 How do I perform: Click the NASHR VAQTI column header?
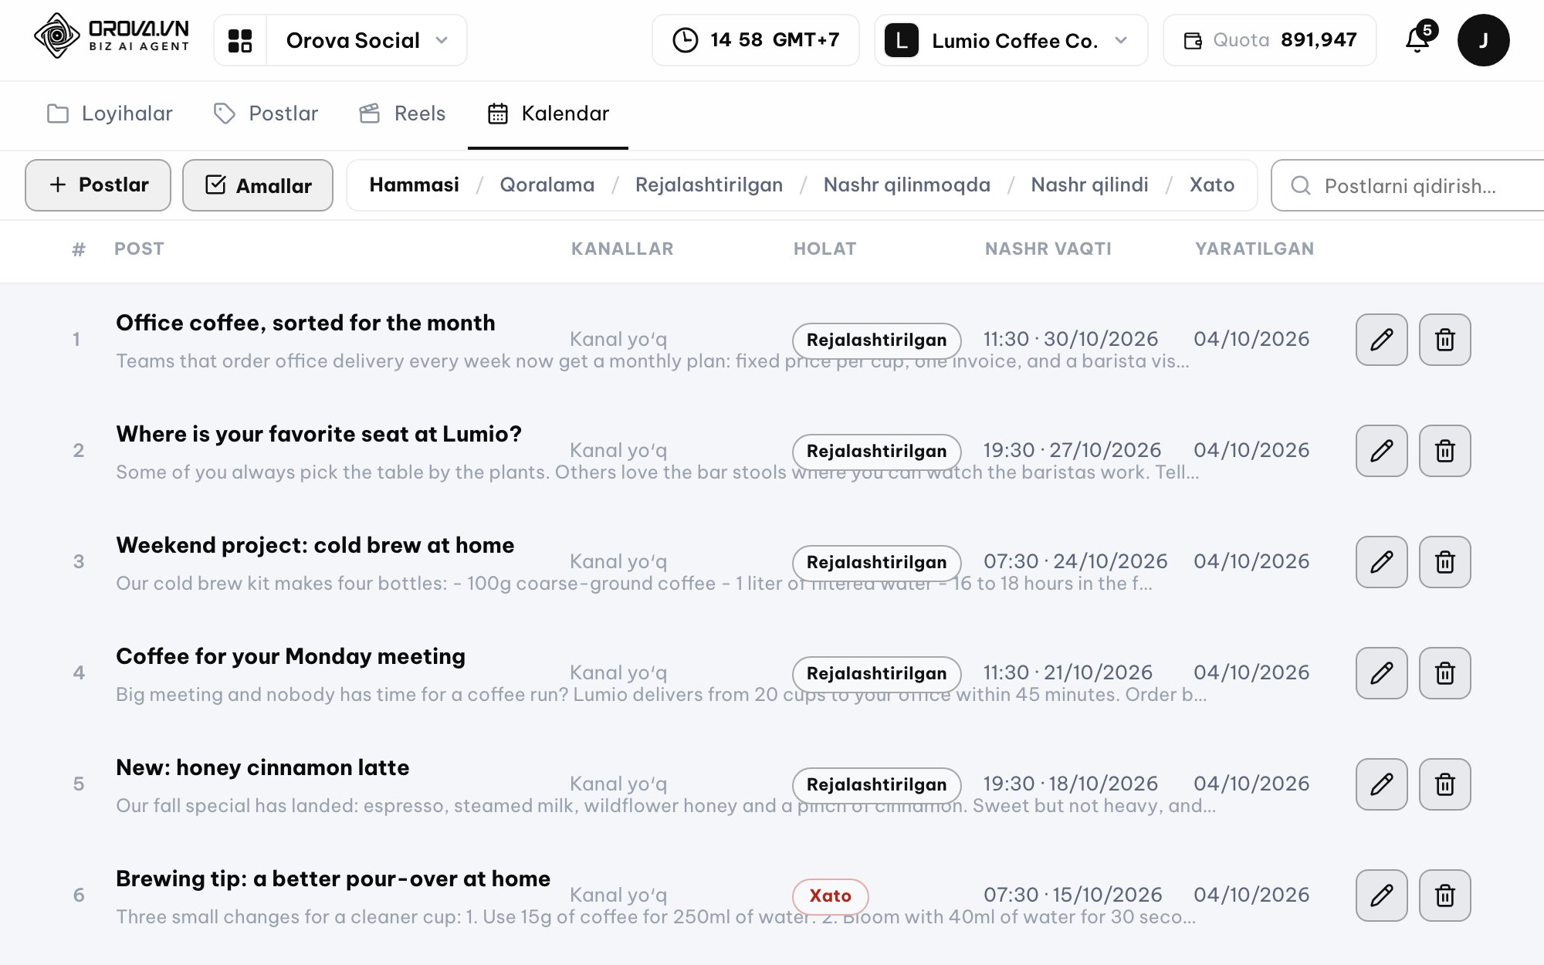1048,249
